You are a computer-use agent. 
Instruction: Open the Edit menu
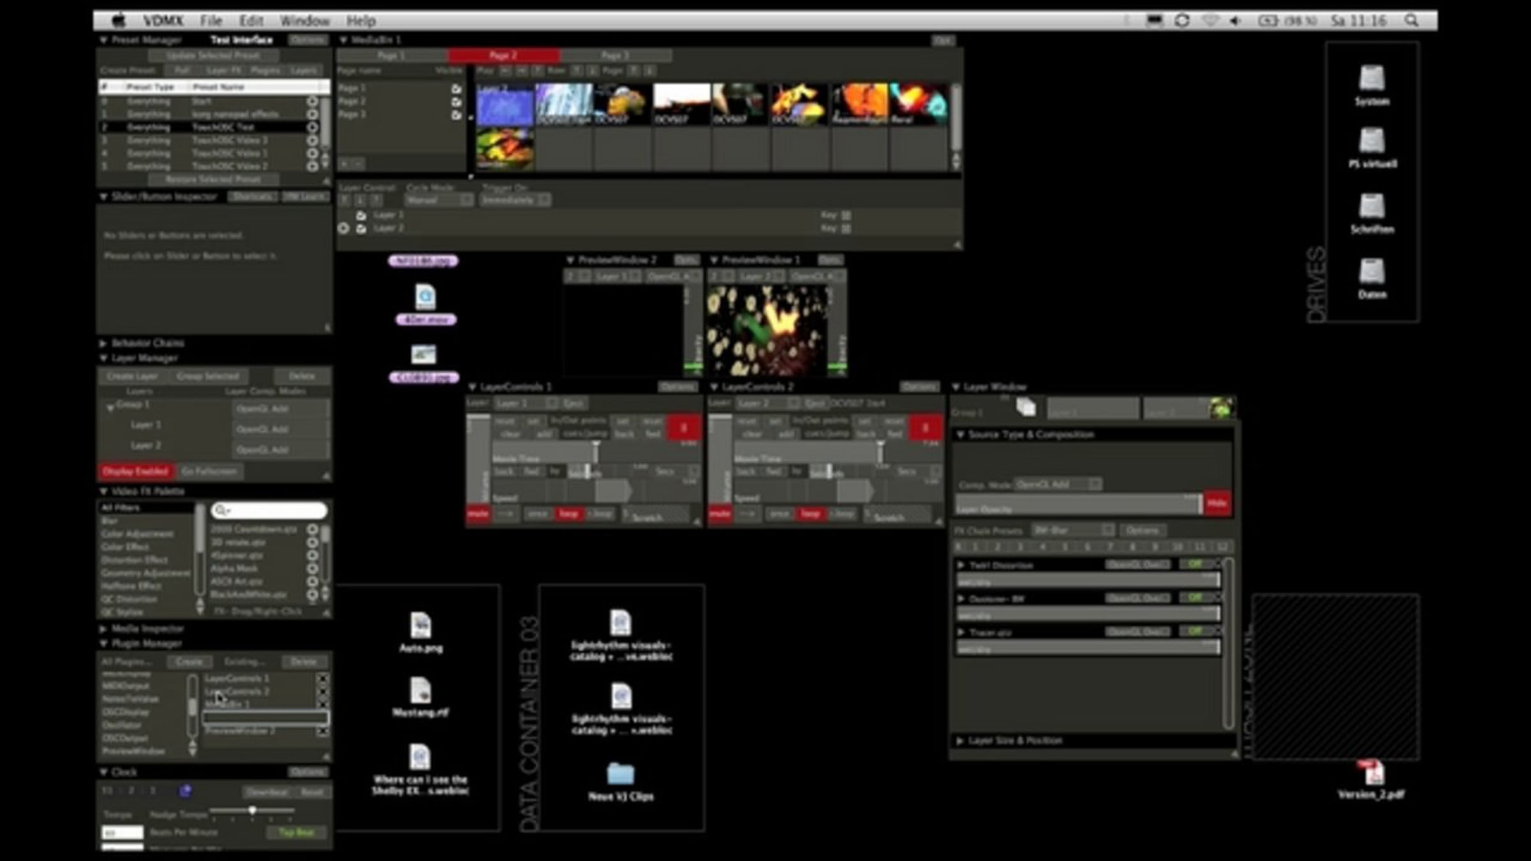tap(251, 20)
